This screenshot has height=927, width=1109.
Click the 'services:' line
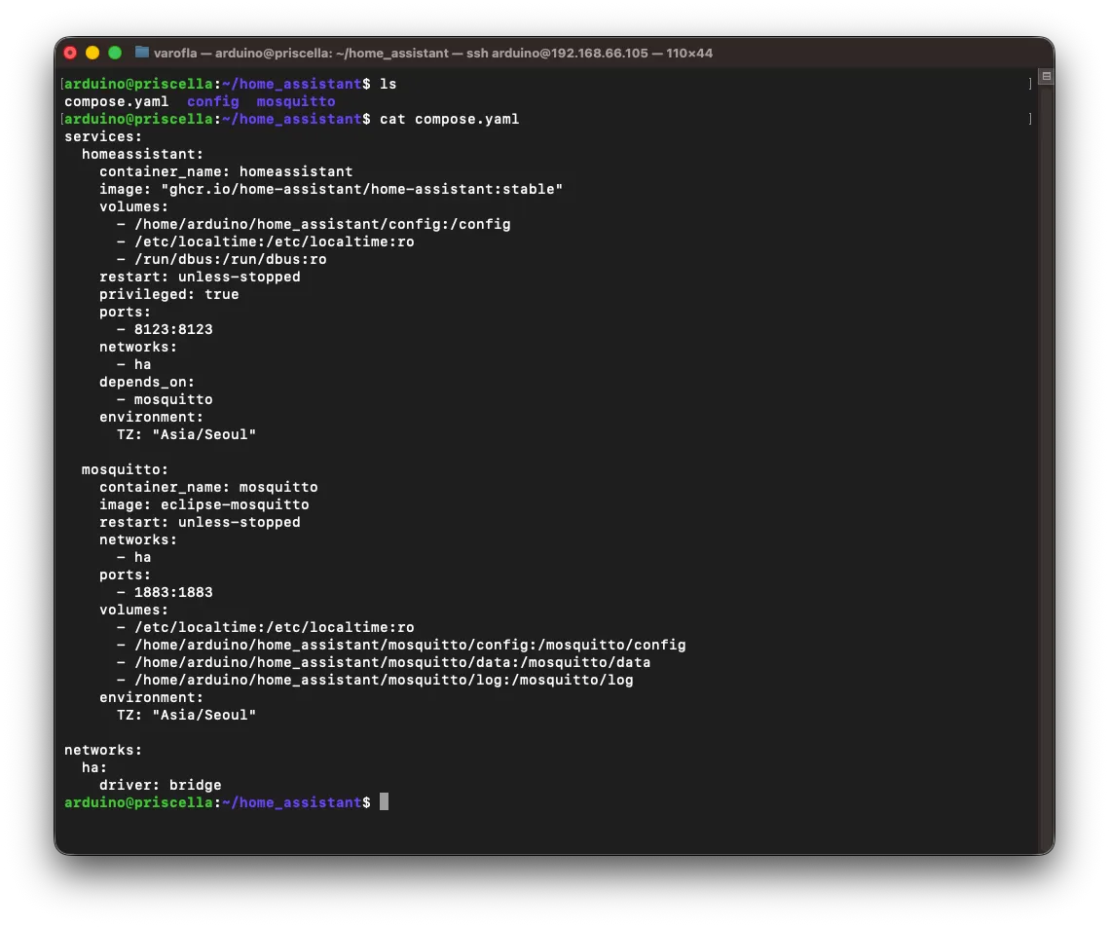pyautogui.click(x=103, y=136)
